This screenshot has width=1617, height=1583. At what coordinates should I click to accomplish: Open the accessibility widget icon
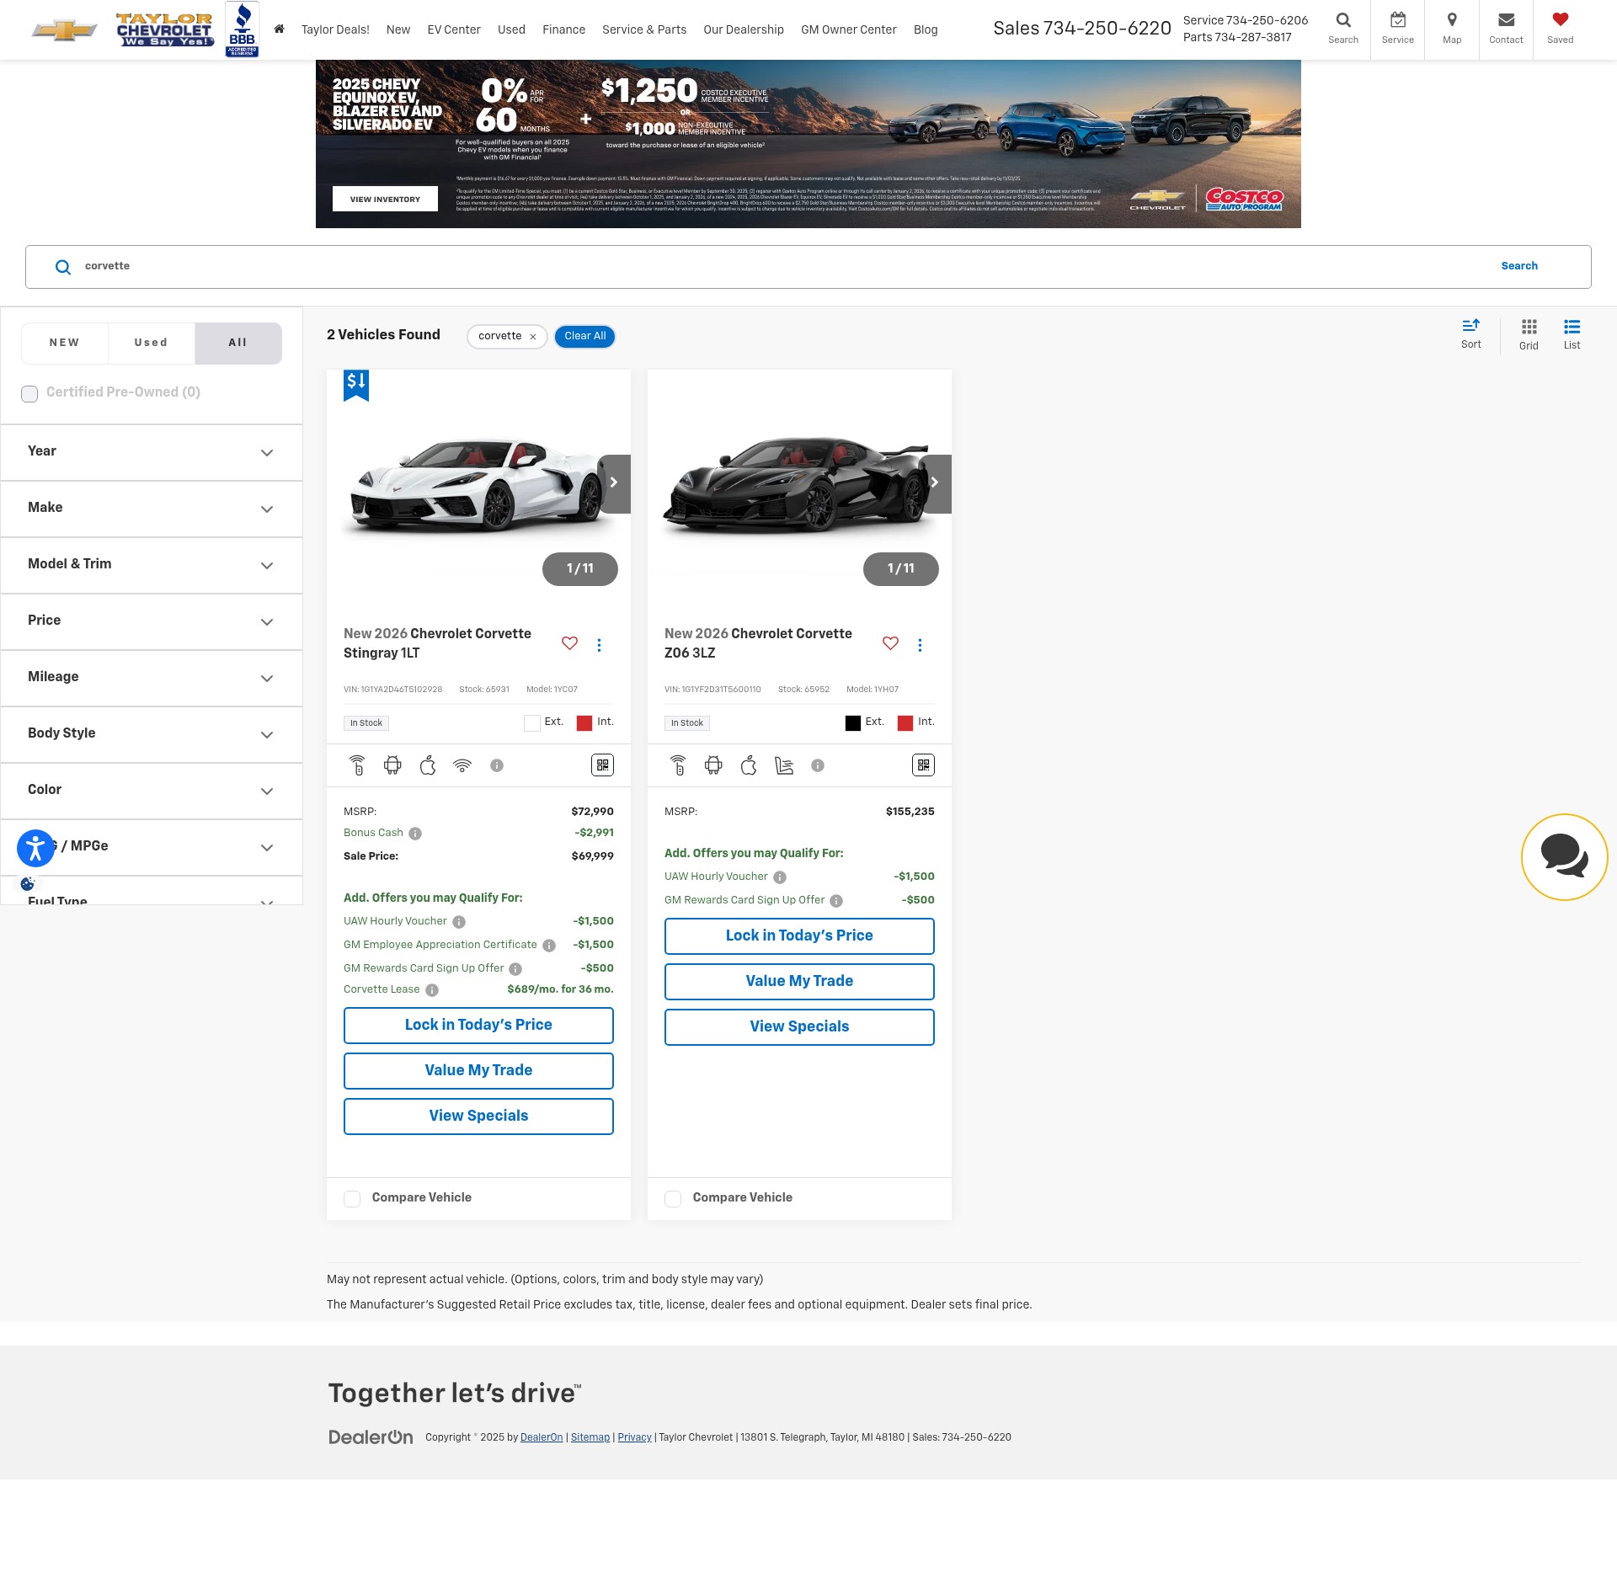coord(35,848)
